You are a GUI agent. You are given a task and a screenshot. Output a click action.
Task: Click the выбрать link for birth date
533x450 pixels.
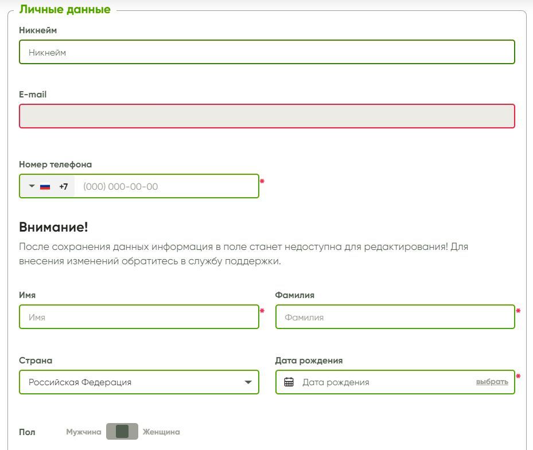coord(492,382)
